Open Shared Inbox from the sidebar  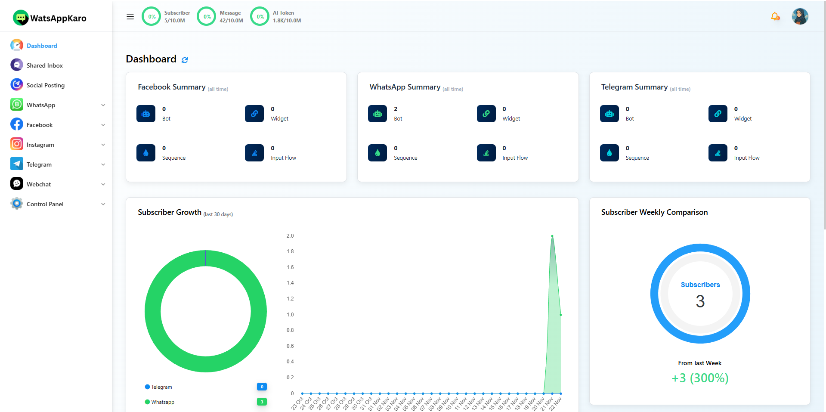point(45,65)
